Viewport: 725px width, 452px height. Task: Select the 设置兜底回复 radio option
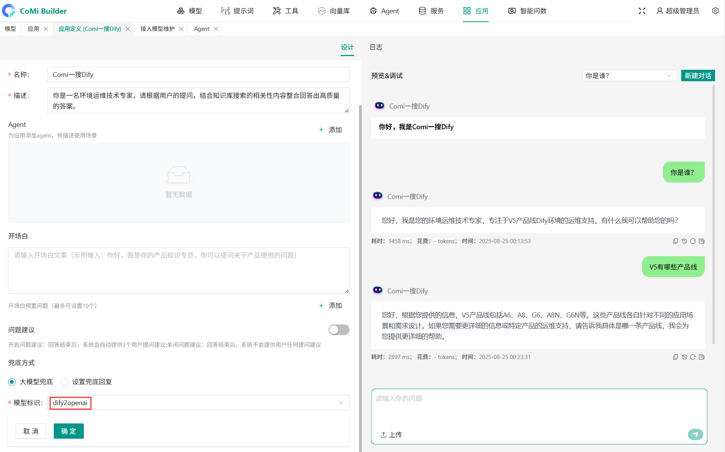pos(65,382)
